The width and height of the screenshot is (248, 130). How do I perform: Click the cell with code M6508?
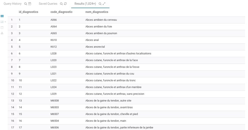click(x=55, y=101)
